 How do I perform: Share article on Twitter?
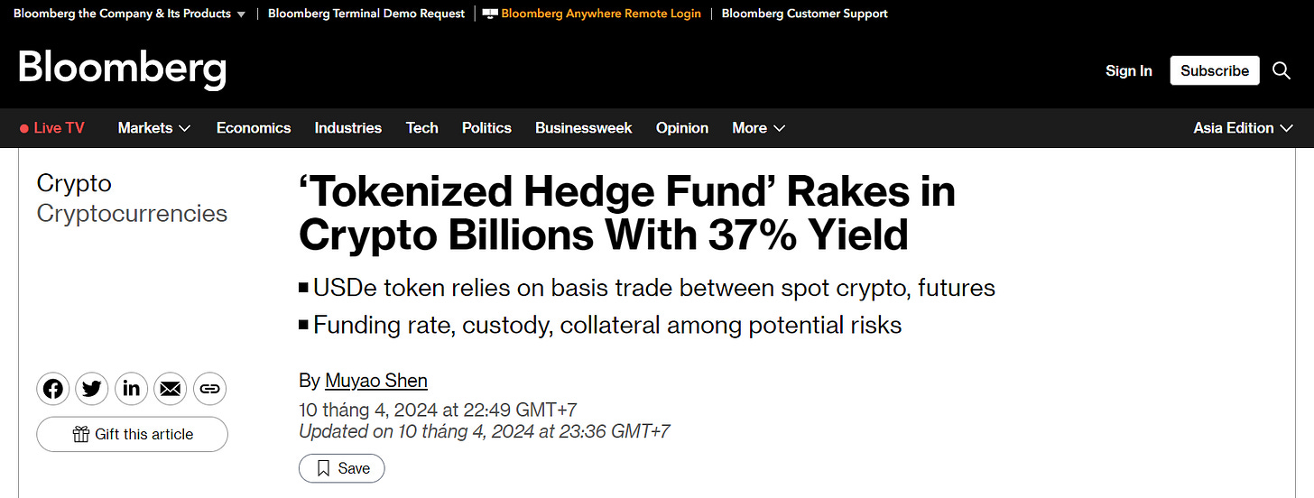(92, 389)
